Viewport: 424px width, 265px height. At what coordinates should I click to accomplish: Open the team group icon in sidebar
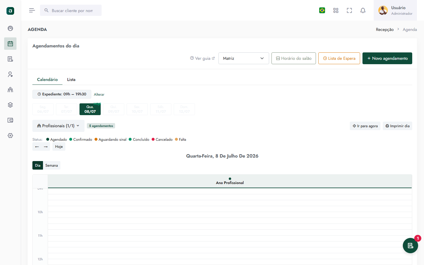[x=10, y=90]
